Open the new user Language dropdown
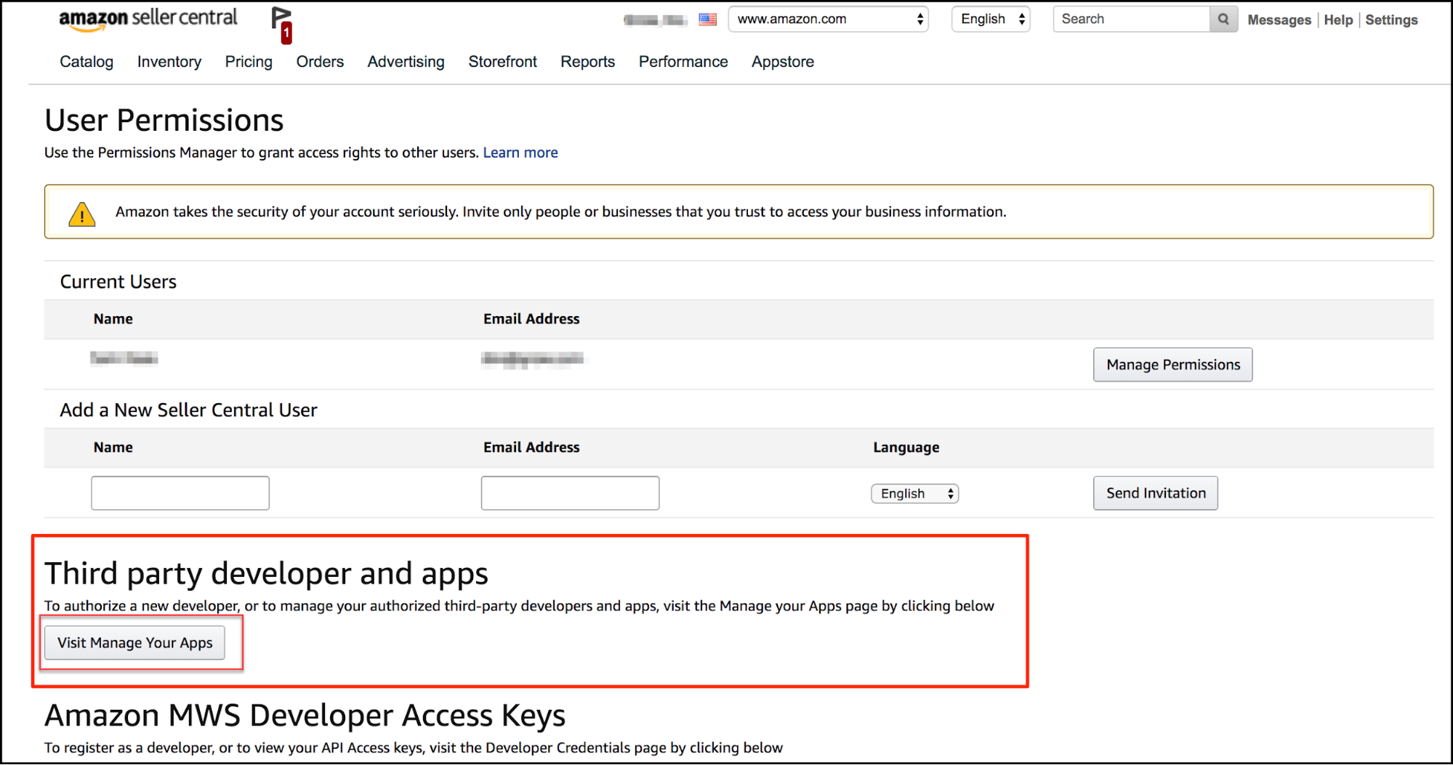 point(914,494)
